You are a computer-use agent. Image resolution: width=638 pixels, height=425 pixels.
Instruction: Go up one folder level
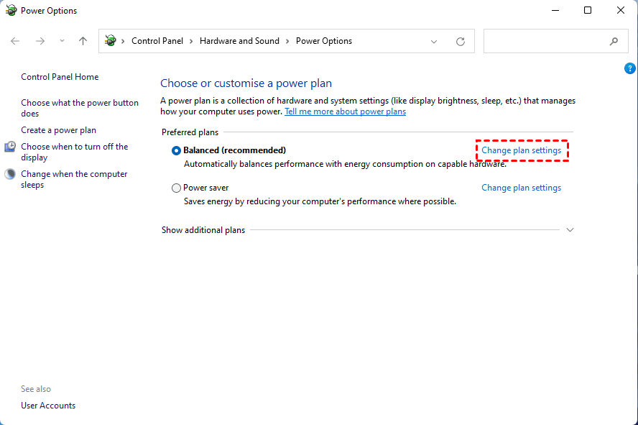[83, 41]
